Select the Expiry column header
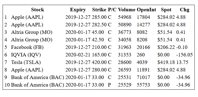This screenshot has width=198, height=97. point(78,10)
